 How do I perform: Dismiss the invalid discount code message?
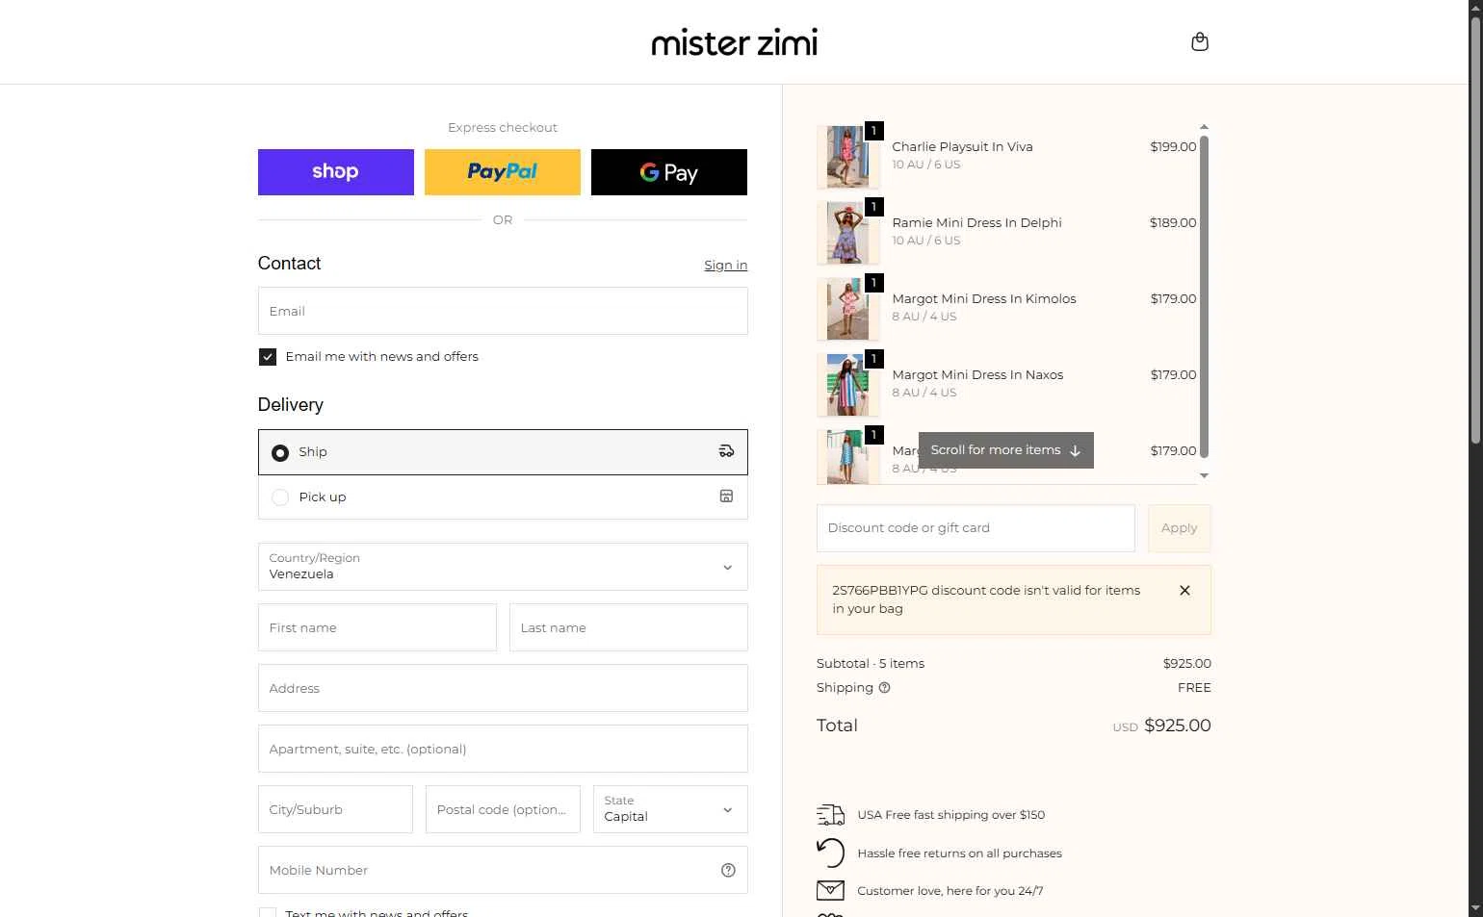tap(1184, 591)
